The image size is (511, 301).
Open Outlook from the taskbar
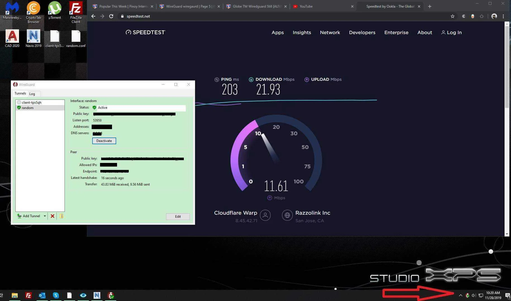coord(42,295)
